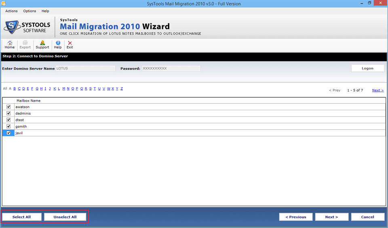
Task: Go back with the < Previous button
Action: tap(296, 217)
